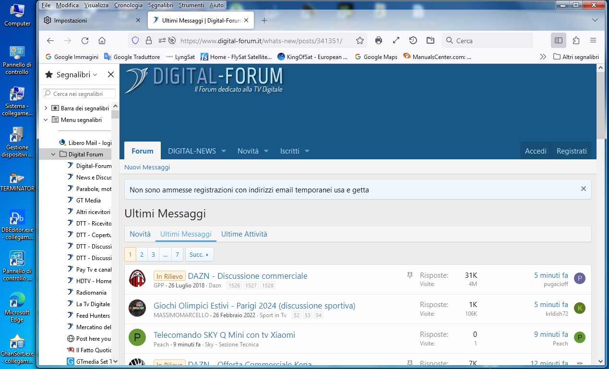Switch to the Impostazioni tab
The image size is (609, 369).
(x=93, y=21)
